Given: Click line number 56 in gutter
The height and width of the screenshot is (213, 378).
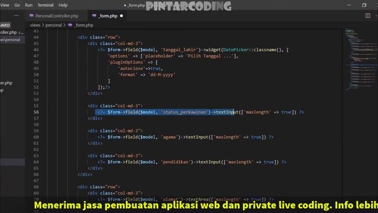Looking at the screenshot, I should tap(36, 112).
